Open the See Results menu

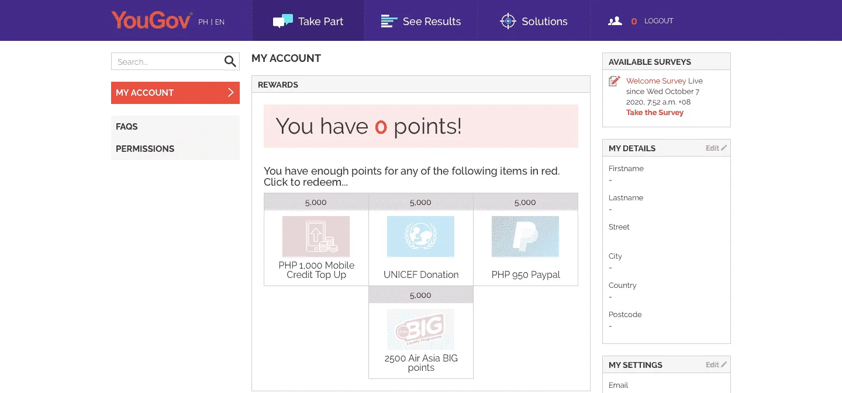(420, 21)
